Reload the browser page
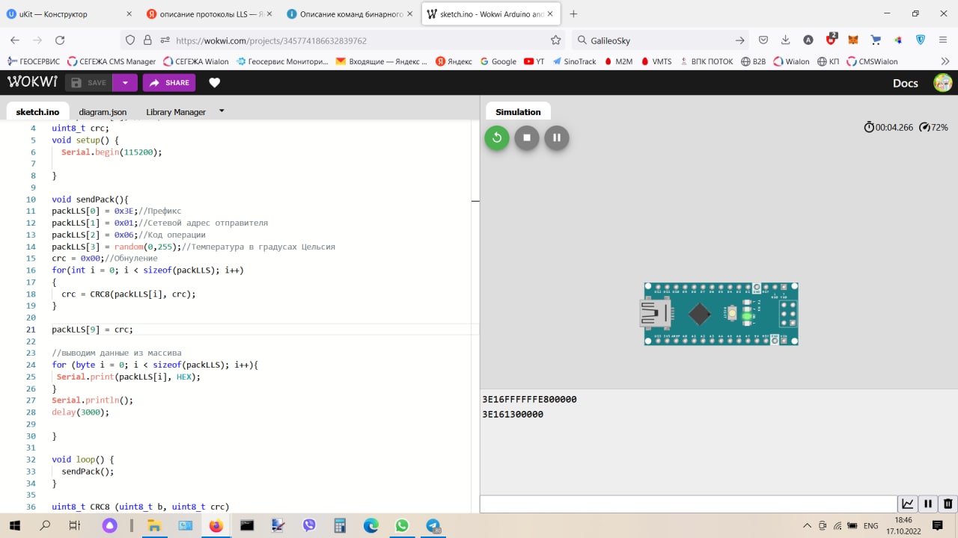This screenshot has width=958, height=538. click(60, 40)
